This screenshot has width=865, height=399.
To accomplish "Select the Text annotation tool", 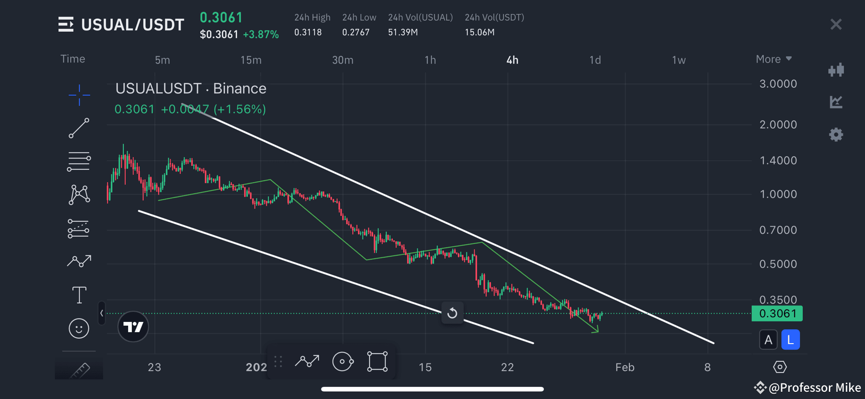I will coord(79,295).
